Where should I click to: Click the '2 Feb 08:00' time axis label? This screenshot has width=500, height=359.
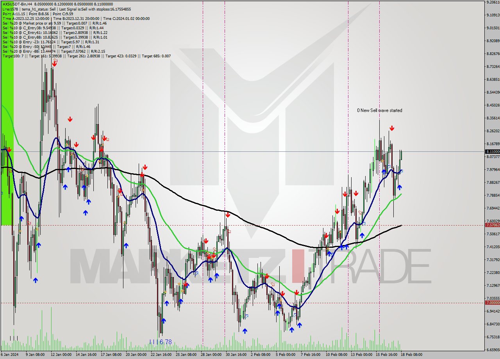click(x=260, y=355)
